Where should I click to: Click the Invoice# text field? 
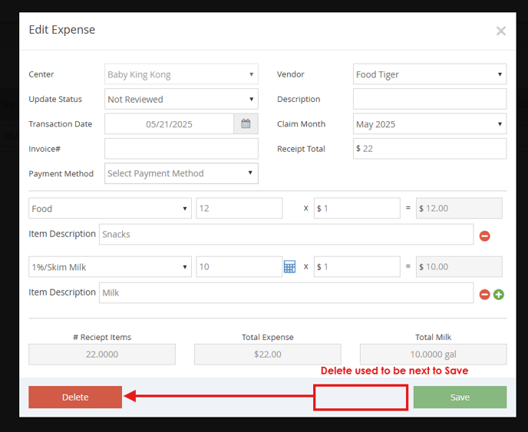tap(181, 149)
